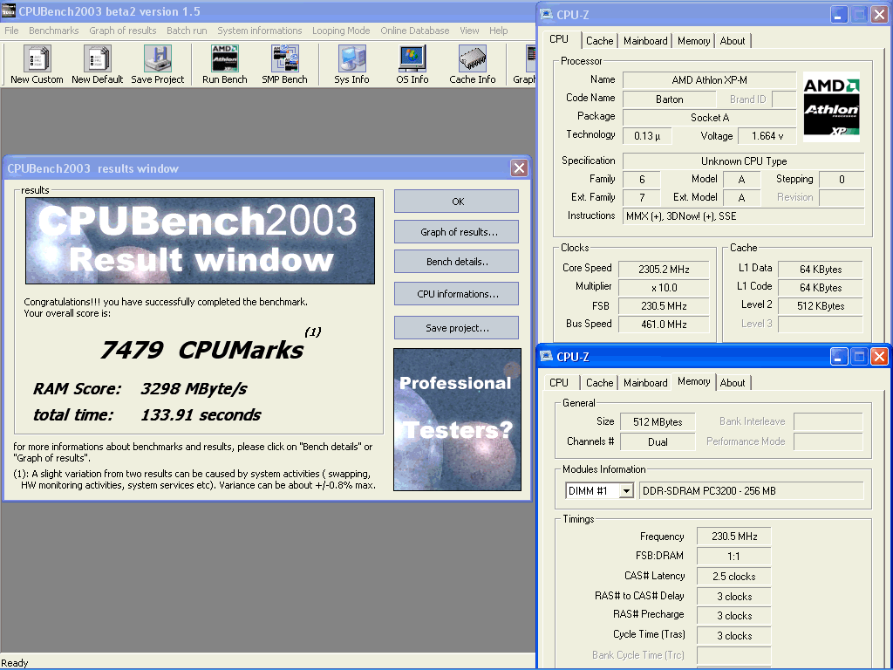
Task: Click the New Default toolbar icon
Action: pos(98,58)
